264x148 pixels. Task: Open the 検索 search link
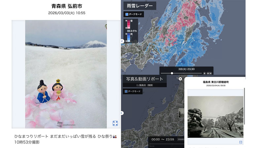click(x=150, y=85)
